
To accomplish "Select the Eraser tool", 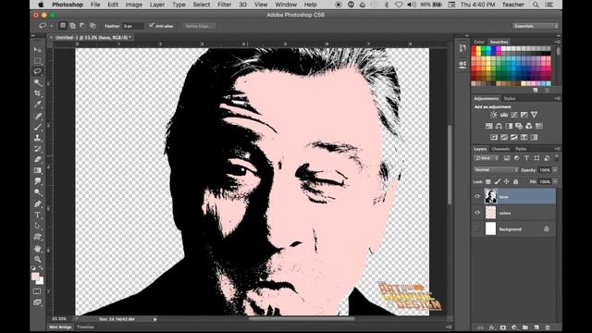I will [x=37, y=160].
